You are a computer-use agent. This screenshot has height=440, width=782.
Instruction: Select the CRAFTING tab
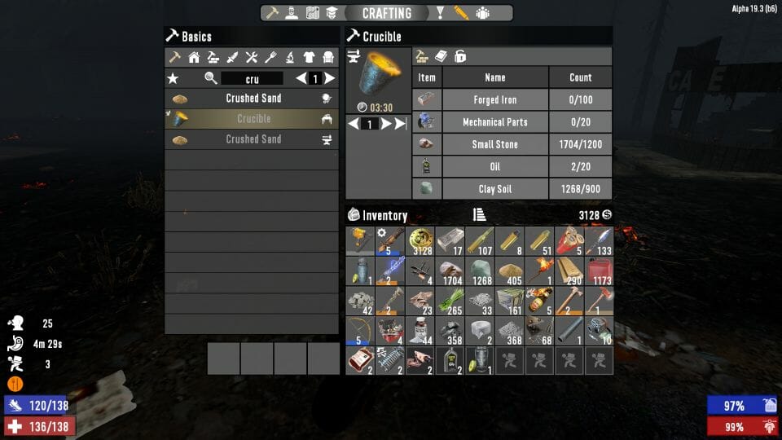tap(387, 13)
